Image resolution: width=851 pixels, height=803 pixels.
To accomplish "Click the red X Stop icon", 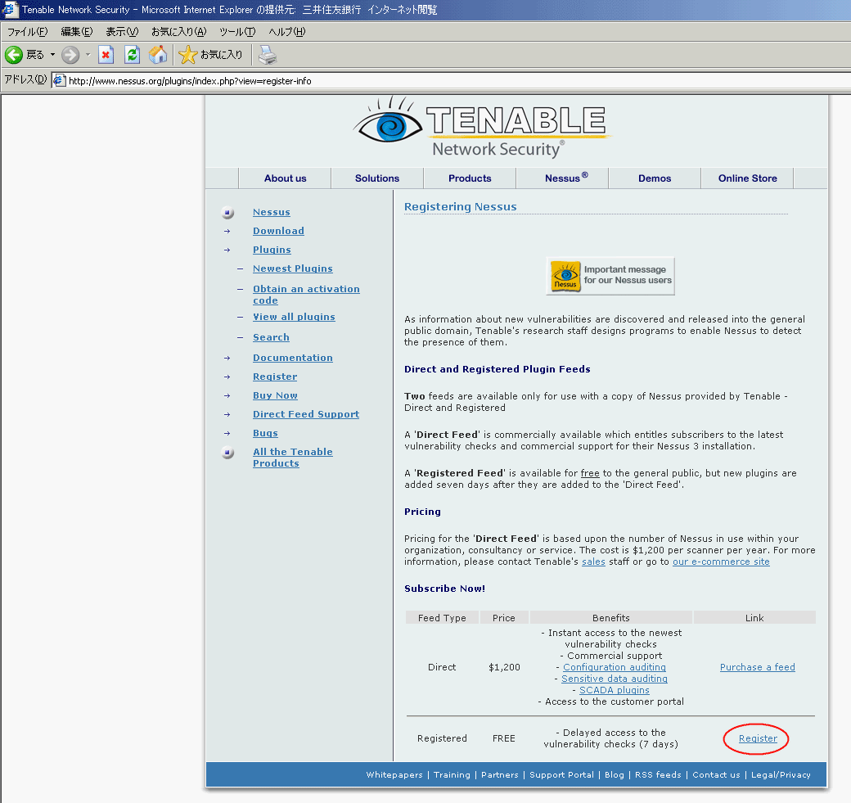I will coord(106,54).
